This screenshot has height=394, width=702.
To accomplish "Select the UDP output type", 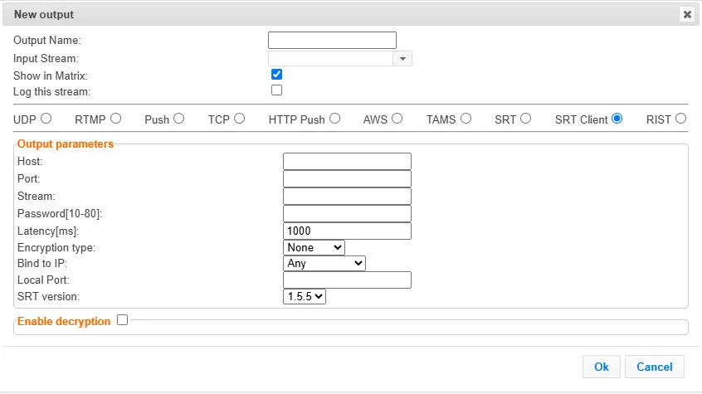I will click(x=46, y=119).
